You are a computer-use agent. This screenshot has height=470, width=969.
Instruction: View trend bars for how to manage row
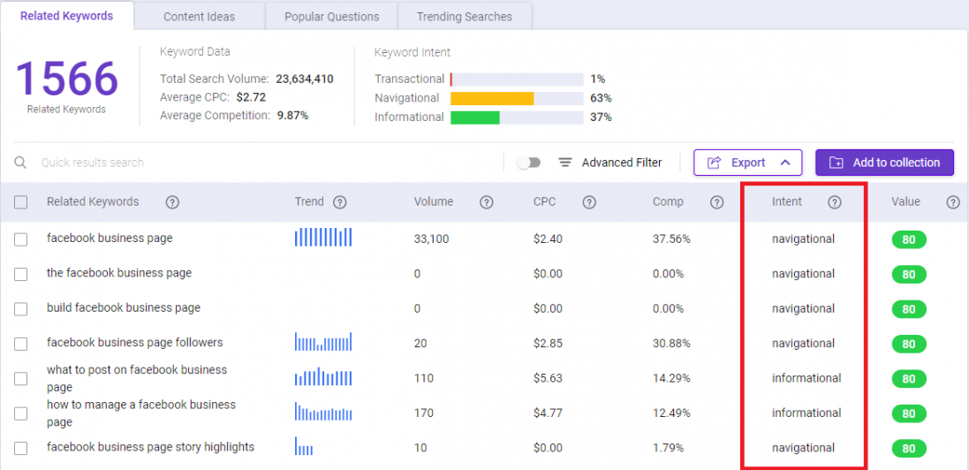pos(323,412)
